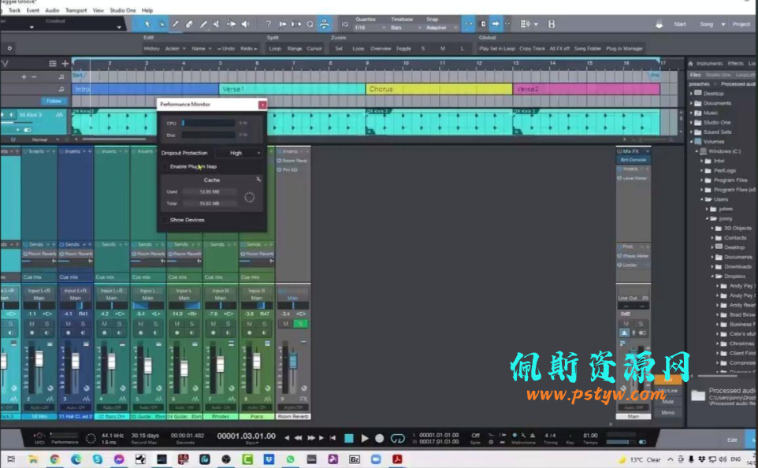Check the Show Devices checkbox

pyautogui.click(x=165, y=220)
